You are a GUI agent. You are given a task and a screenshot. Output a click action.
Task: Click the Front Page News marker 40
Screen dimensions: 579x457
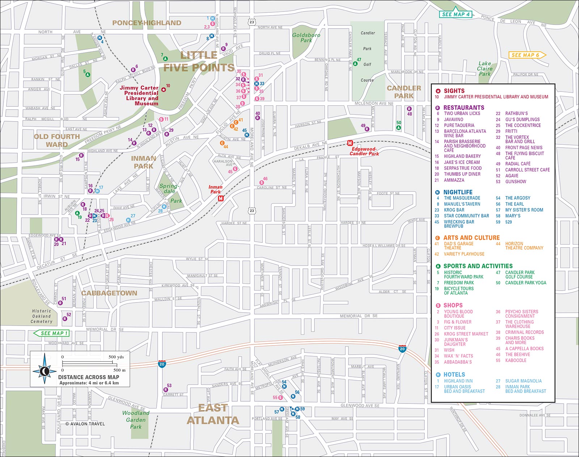point(257,118)
